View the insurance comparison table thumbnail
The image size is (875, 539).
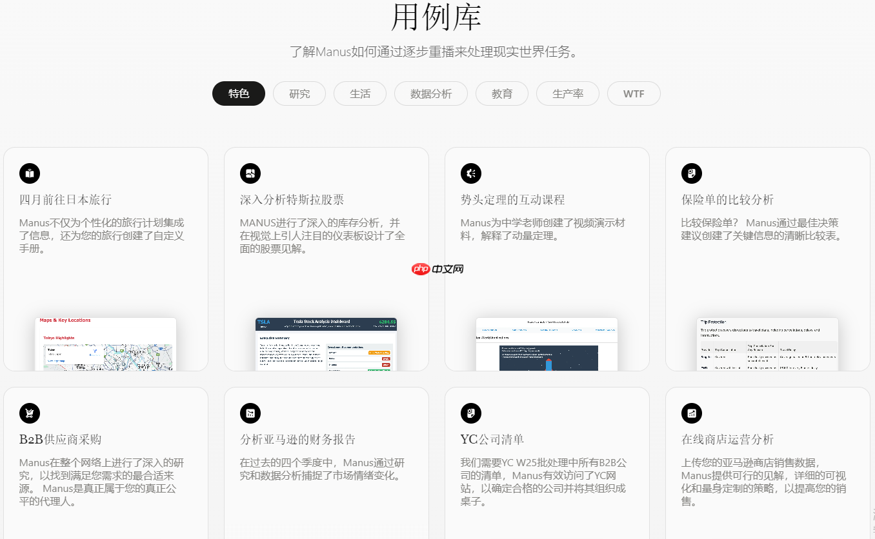pyautogui.click(x=767, y=344)
